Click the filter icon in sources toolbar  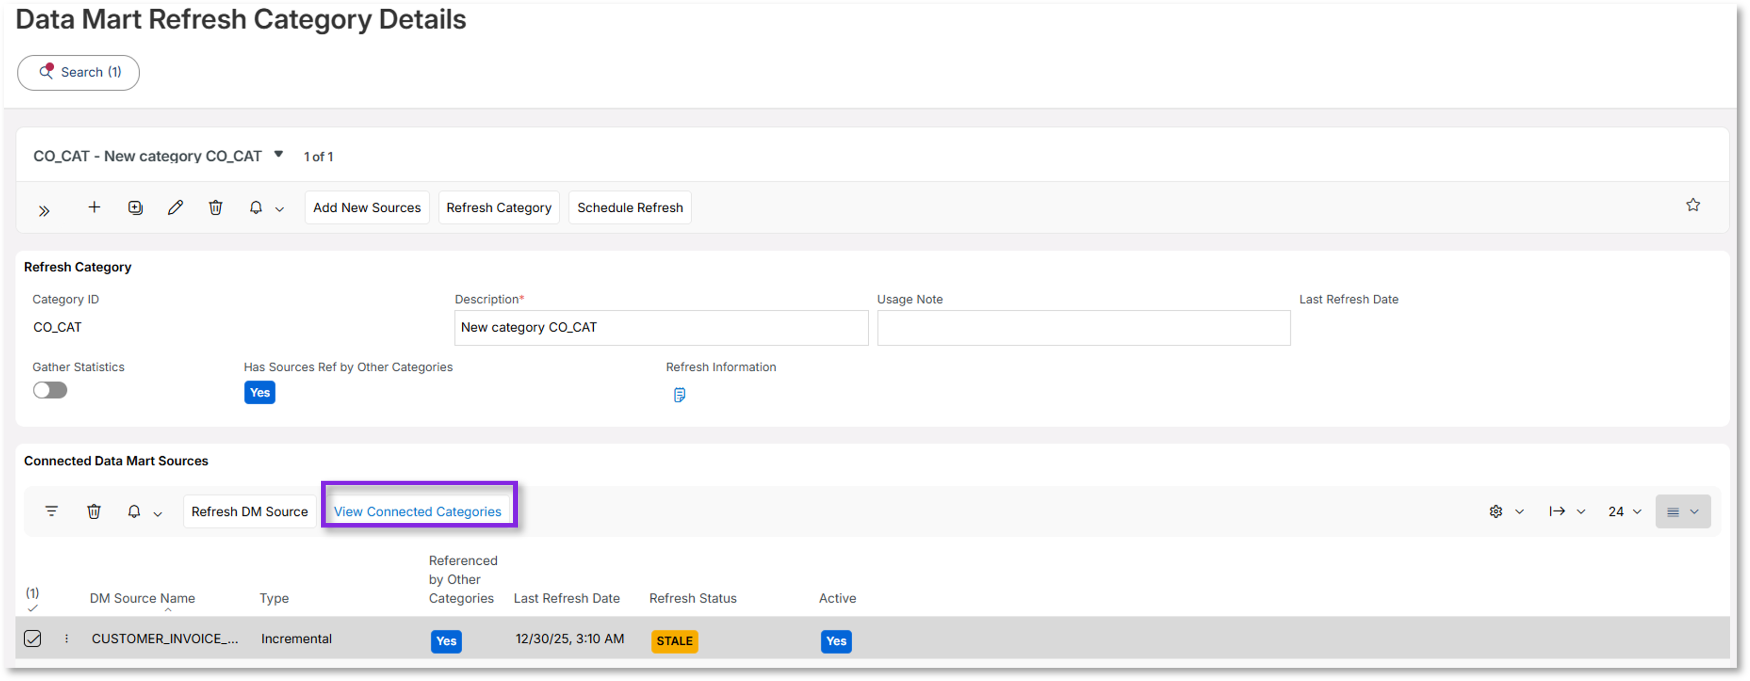(52, 511)
